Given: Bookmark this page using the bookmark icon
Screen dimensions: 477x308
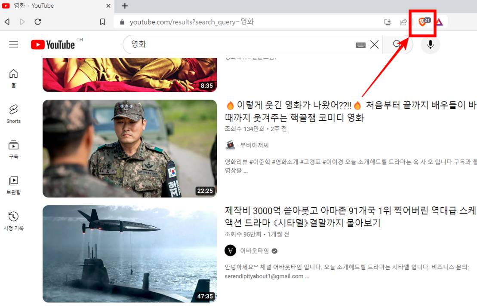Looking at the screenshot, I should tap(102, 21).
